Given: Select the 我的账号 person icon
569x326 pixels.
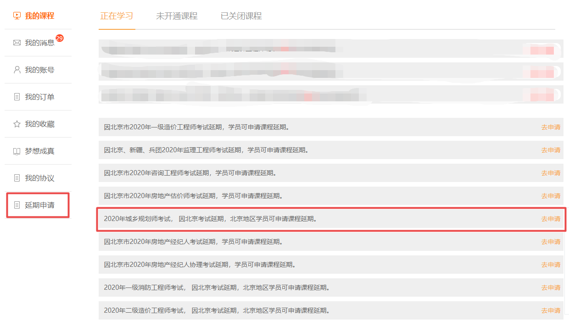Looking at the screenshot, I should (17, 70).
